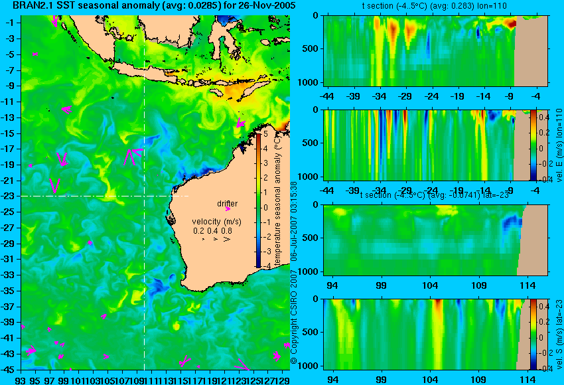Click '94' on the lat=-23 temperature section axis
564x385 pixels.
(x=332, y=285)
